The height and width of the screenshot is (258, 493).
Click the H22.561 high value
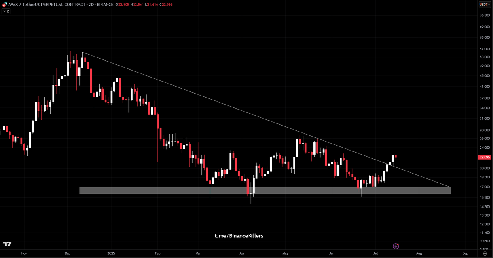tap(136, 5)
